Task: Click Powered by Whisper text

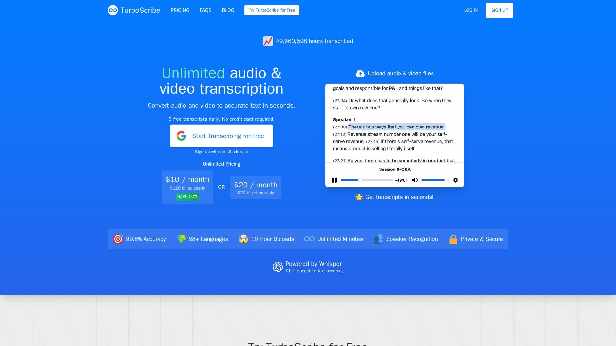Action: click(313, 264)
